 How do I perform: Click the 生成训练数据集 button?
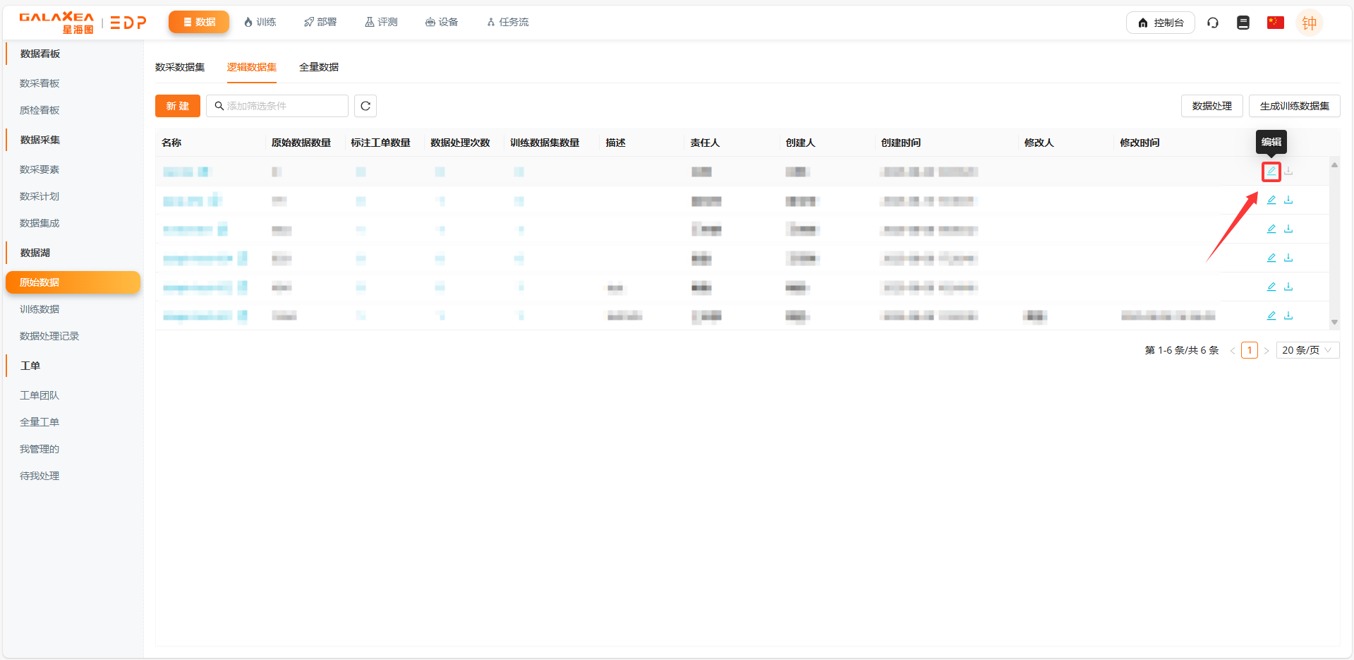pos(1294,106)
